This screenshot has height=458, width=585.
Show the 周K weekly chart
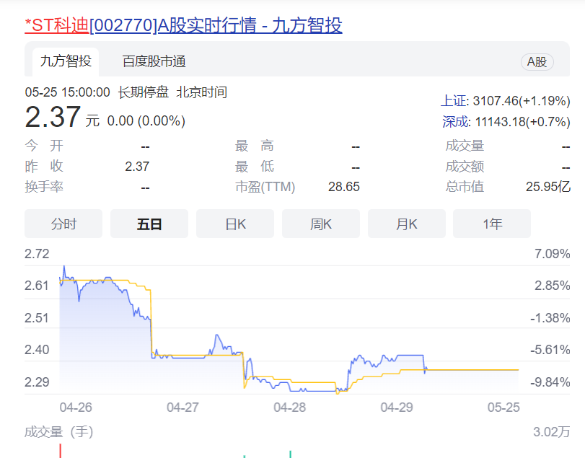click(321, 224)
